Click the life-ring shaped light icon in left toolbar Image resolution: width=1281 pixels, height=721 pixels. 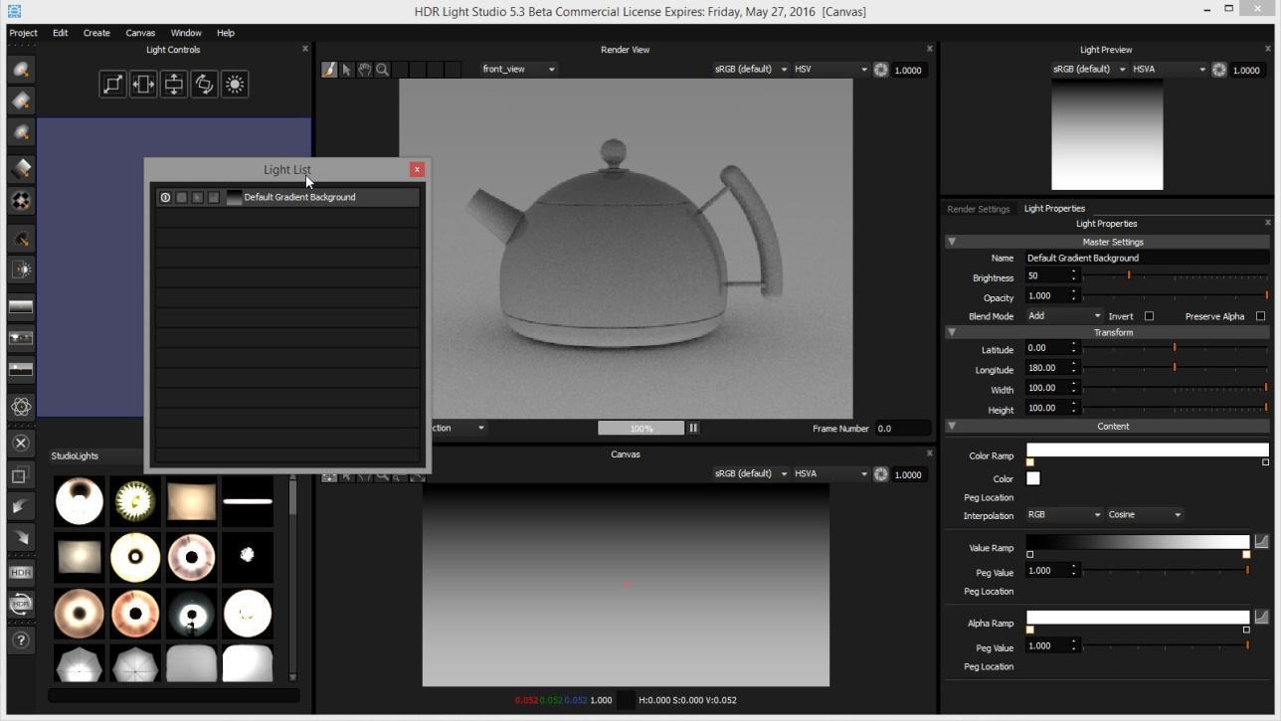click(21, 201)
